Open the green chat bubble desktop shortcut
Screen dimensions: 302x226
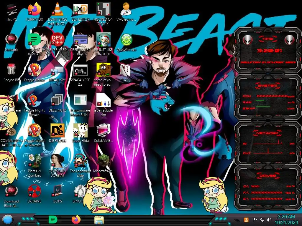(x=34, y=45)
